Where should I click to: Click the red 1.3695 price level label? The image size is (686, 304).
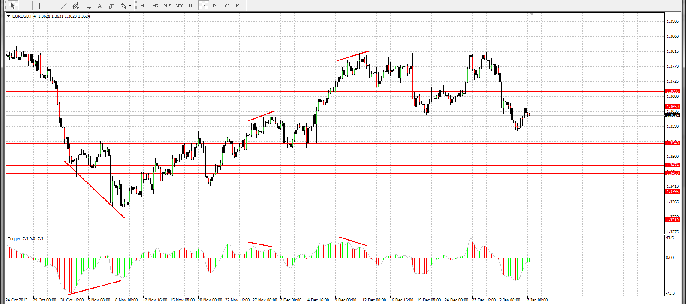point(672,91)
